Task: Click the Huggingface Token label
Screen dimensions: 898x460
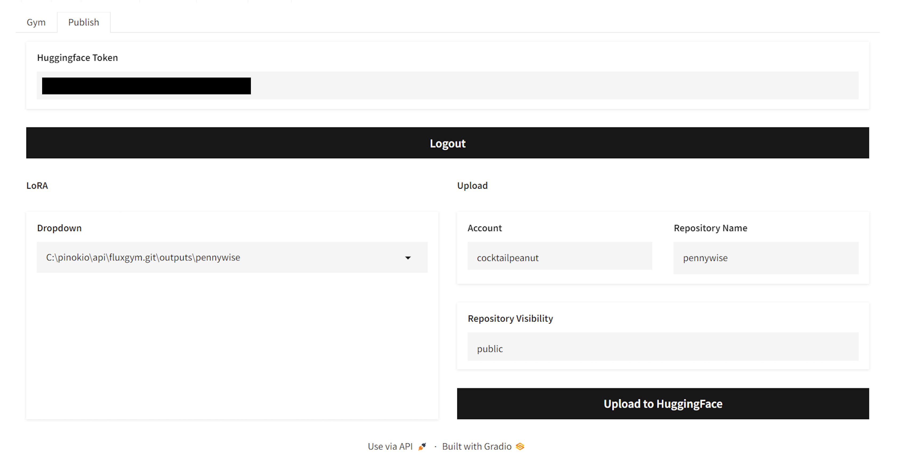Action: [77, 58]
